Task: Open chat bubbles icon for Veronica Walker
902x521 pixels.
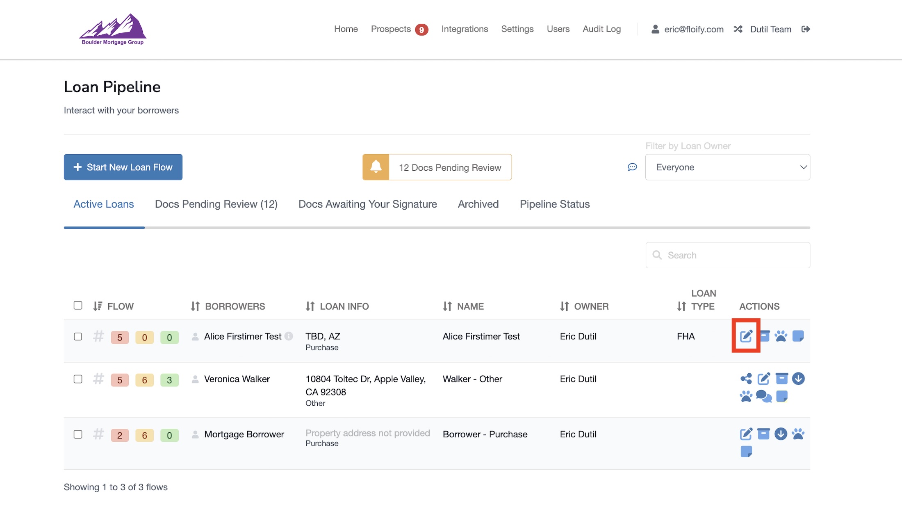Action: [x=763, y=396]
